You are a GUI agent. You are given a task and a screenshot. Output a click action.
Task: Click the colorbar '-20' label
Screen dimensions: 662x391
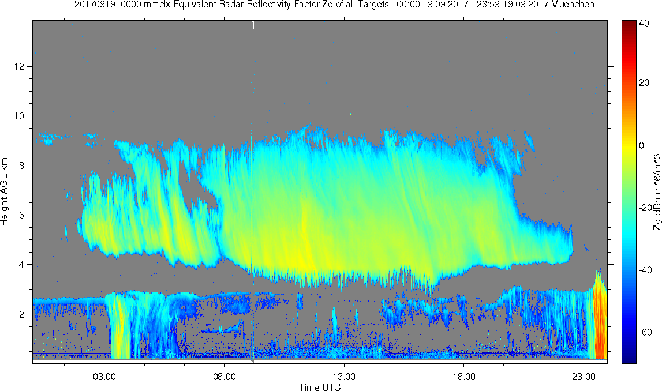tap(645, 208)
